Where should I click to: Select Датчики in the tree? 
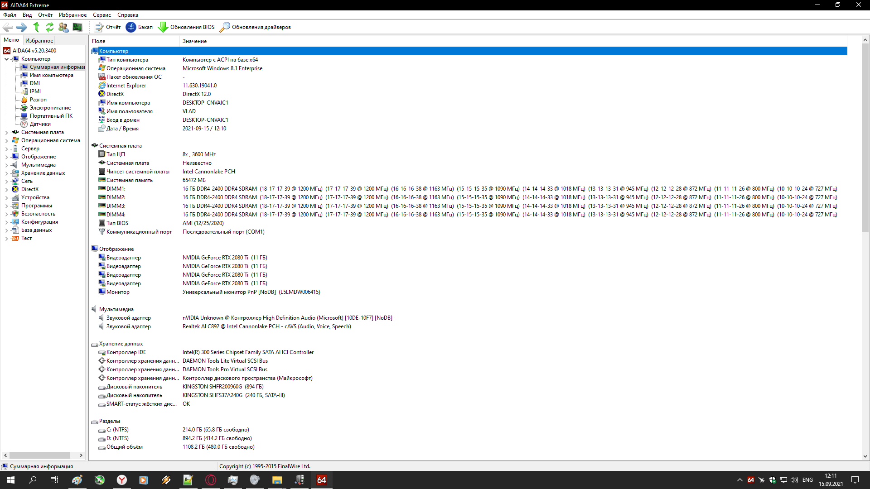(x=40, y=124)
